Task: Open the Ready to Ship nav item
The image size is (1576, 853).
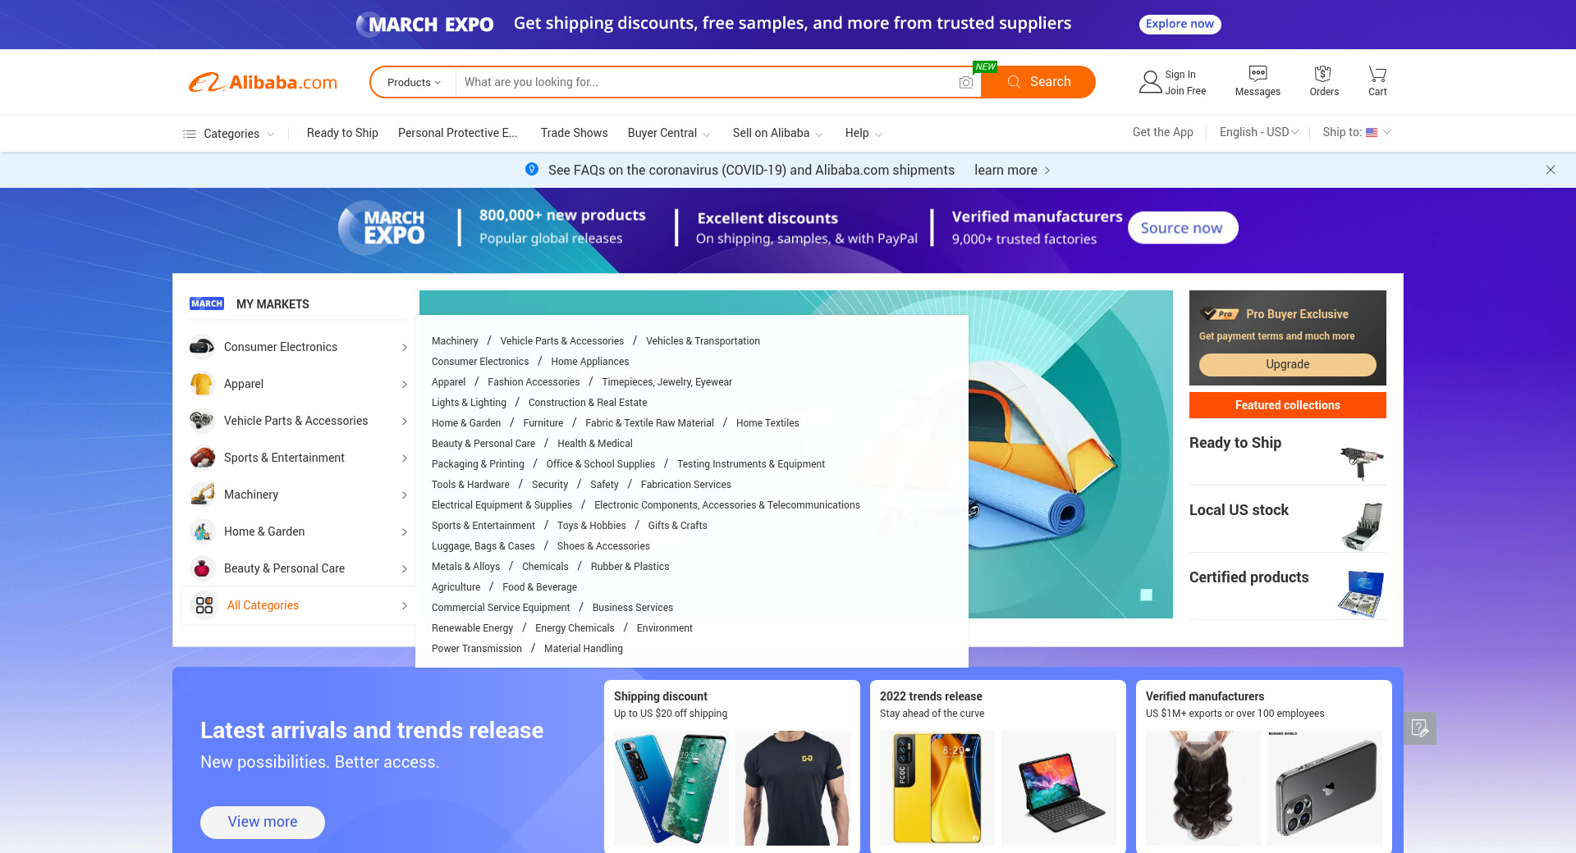Action: 342,133
